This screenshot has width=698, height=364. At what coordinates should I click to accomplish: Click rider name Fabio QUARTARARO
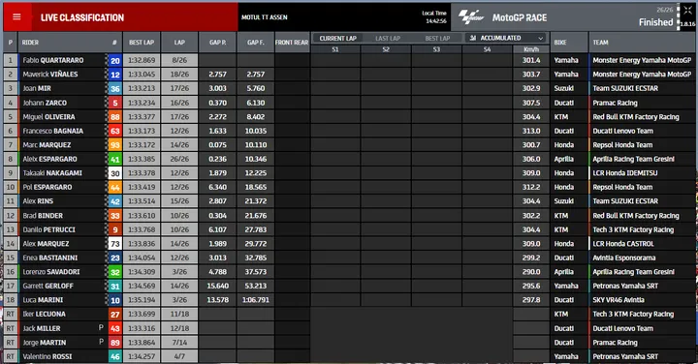53,60
